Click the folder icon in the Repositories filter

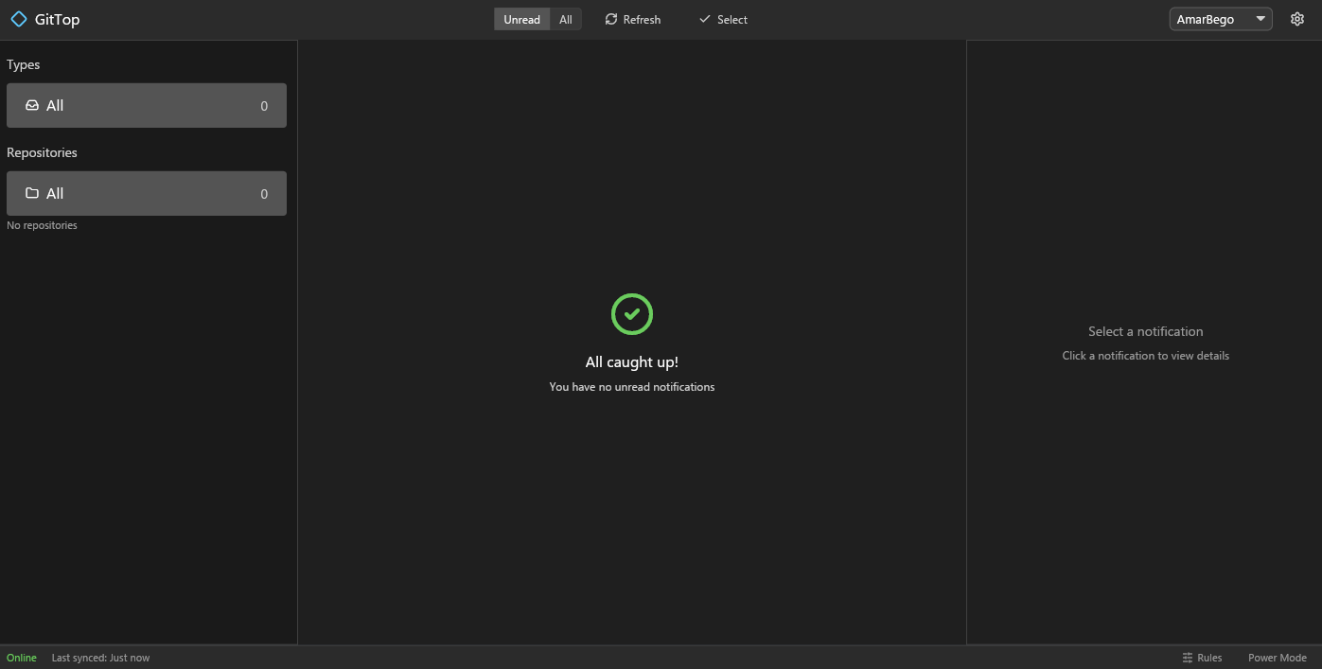[33, 193]
